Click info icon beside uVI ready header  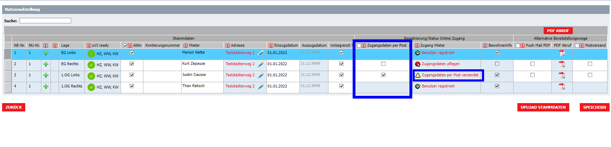click(x=89, y=46)
